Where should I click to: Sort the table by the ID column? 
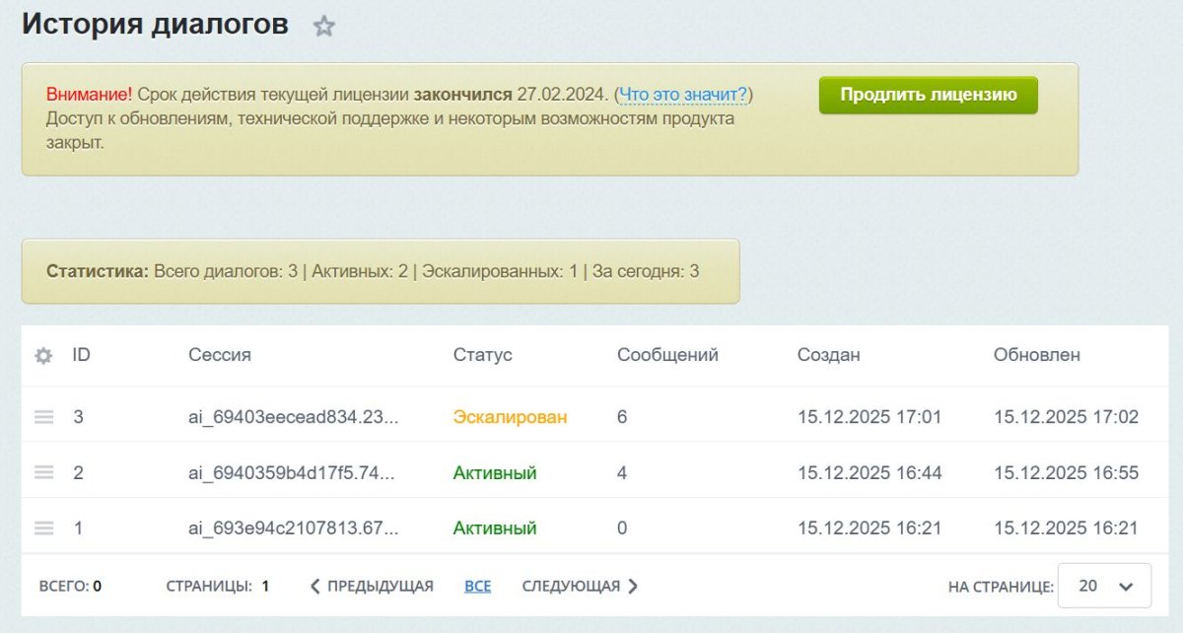pos(81,355)
